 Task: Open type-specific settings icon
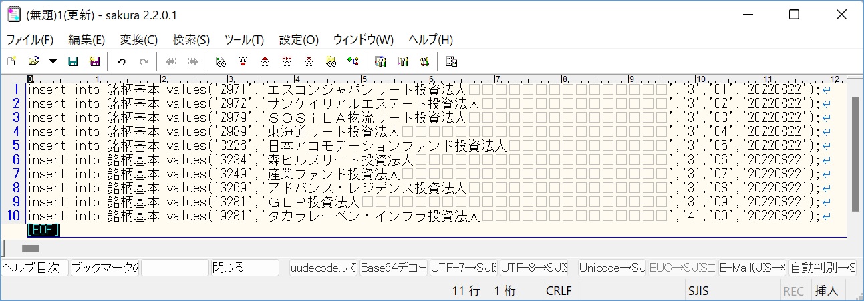tap(402, 61)
